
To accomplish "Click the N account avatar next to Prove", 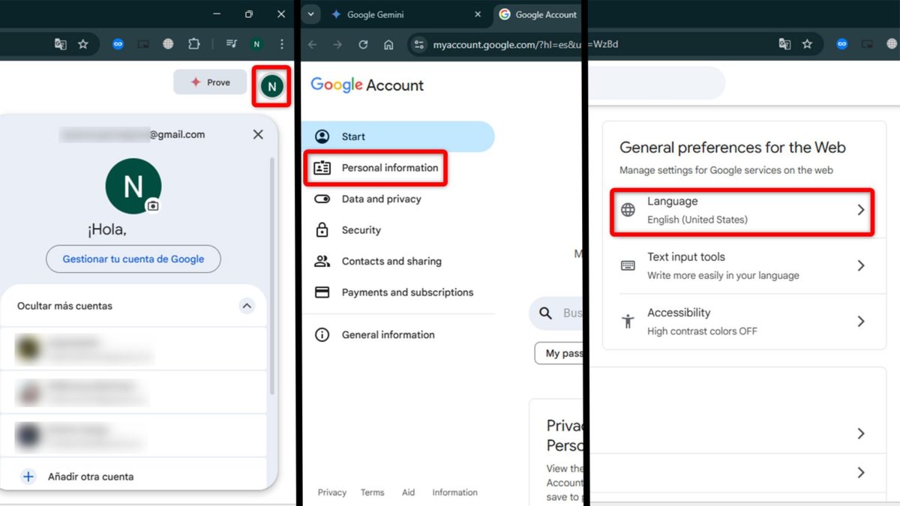I will pyautogui.click(x=271, y=86).
